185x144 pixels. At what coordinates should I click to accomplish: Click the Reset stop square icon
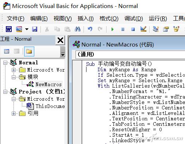coord(133,29)
